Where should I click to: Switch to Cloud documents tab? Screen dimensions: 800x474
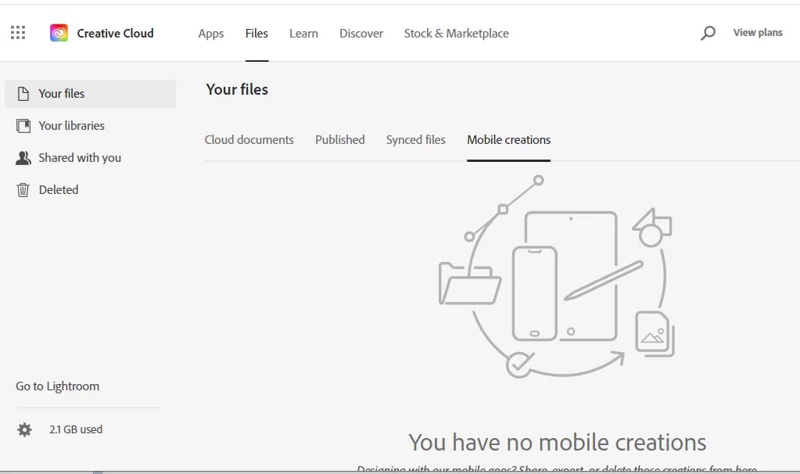249,140
